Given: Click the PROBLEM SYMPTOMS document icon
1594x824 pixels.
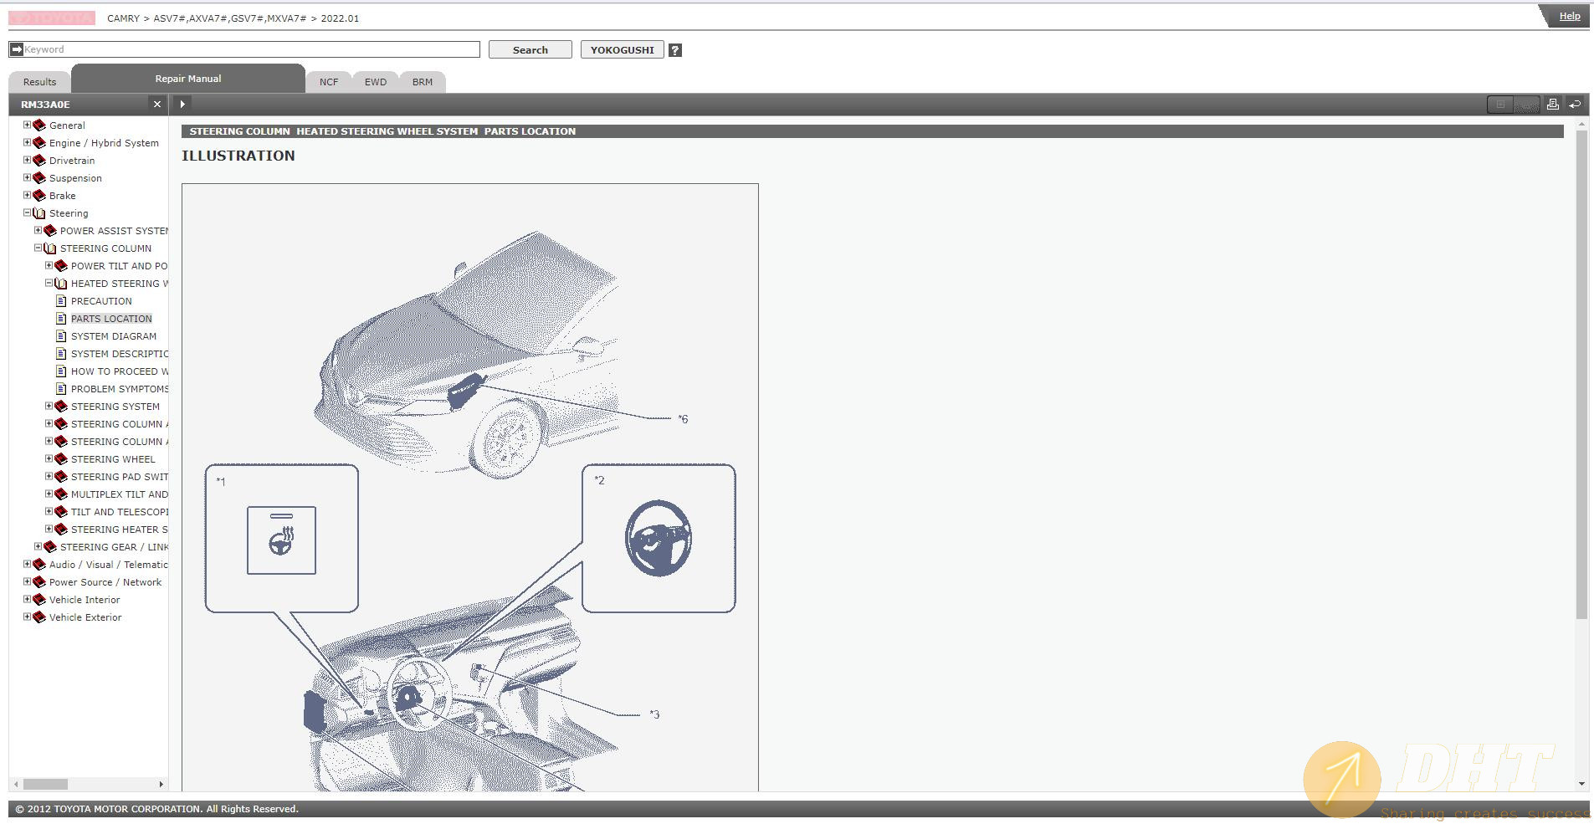Looking at the screenshot, I should tap(61, 389).
